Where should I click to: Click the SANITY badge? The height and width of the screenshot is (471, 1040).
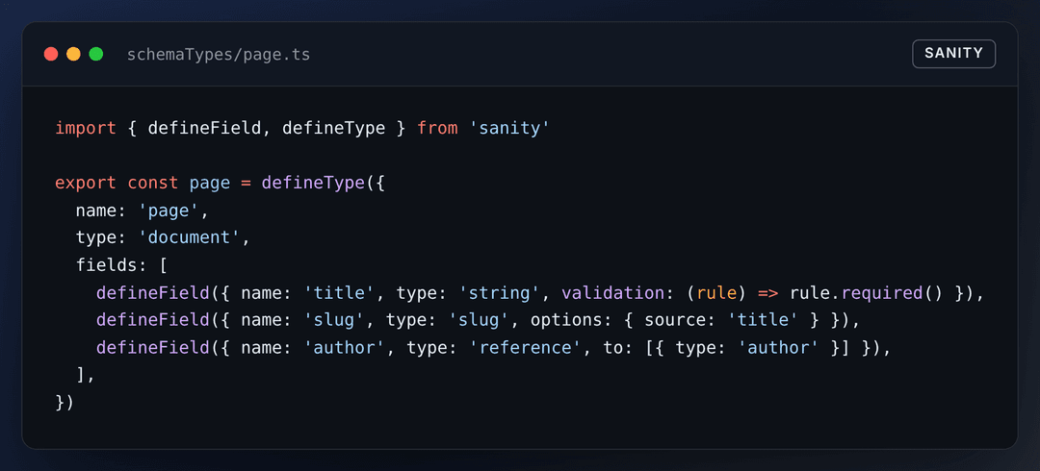[953, 54]
